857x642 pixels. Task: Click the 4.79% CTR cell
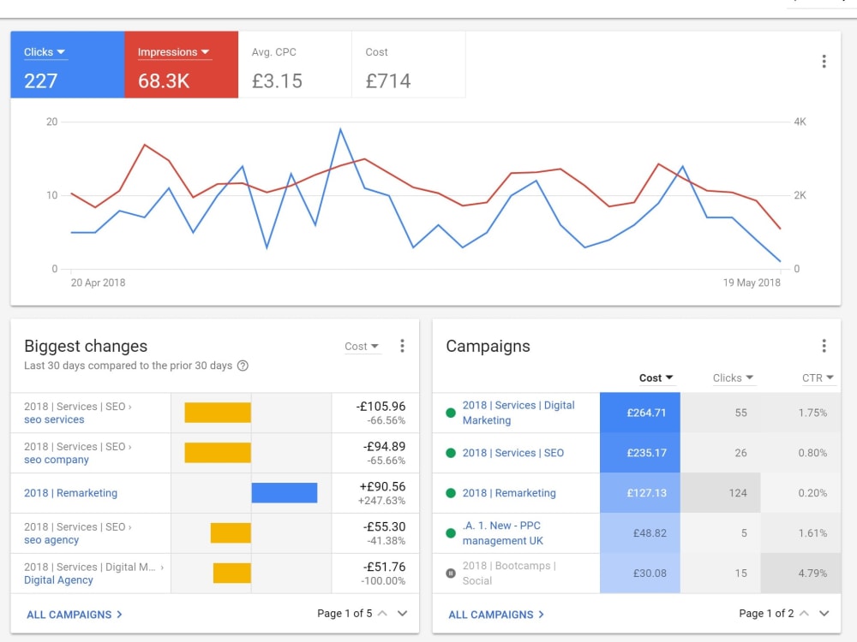pos(800,574)
